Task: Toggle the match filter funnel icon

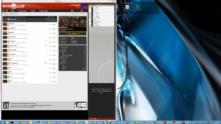Action: coord(83,14)
